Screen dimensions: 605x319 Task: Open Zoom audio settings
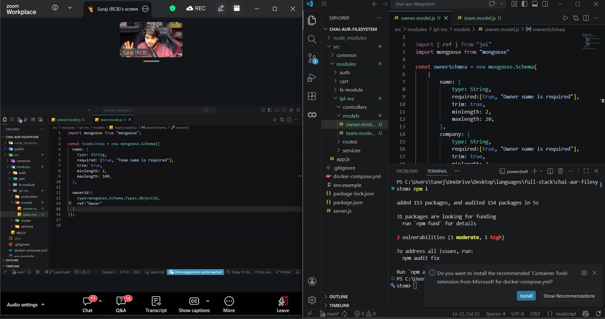pos(23,304)
